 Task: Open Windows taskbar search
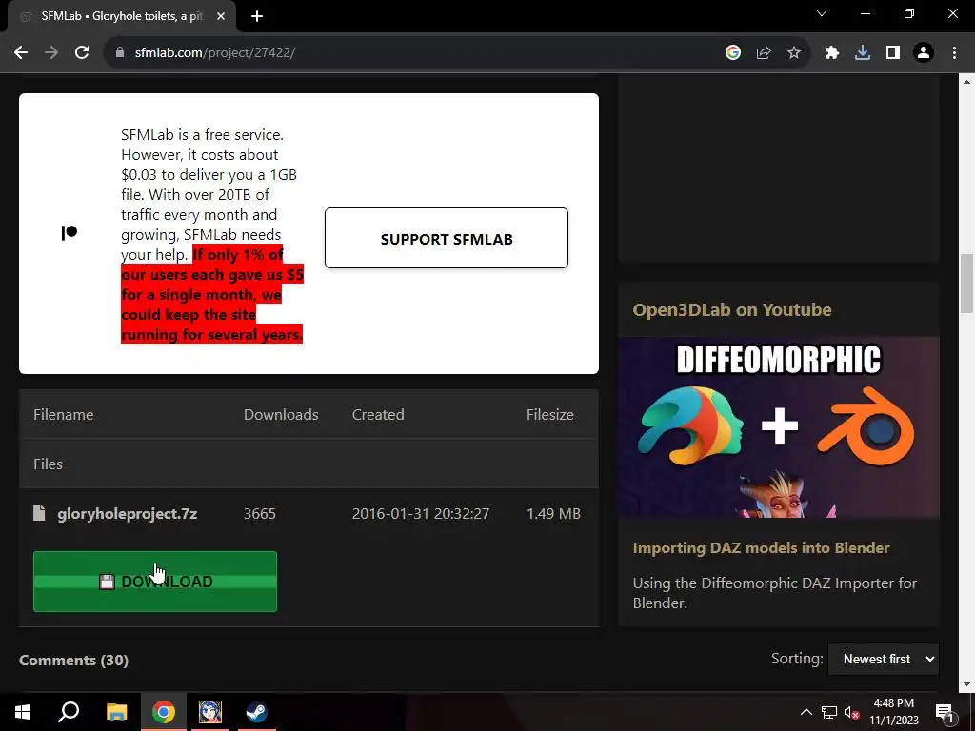click(69, 712)
